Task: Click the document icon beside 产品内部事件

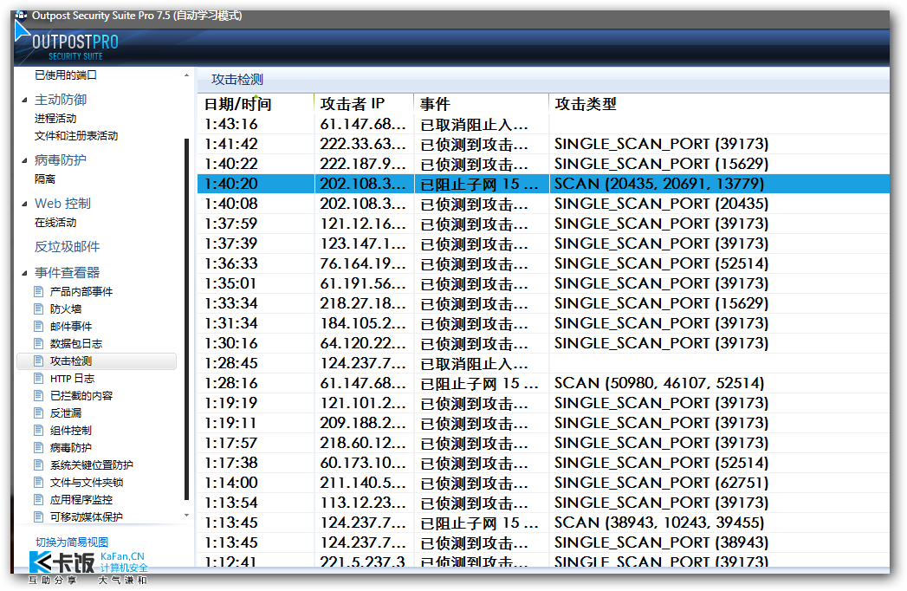Action: [x=39, y=291]
